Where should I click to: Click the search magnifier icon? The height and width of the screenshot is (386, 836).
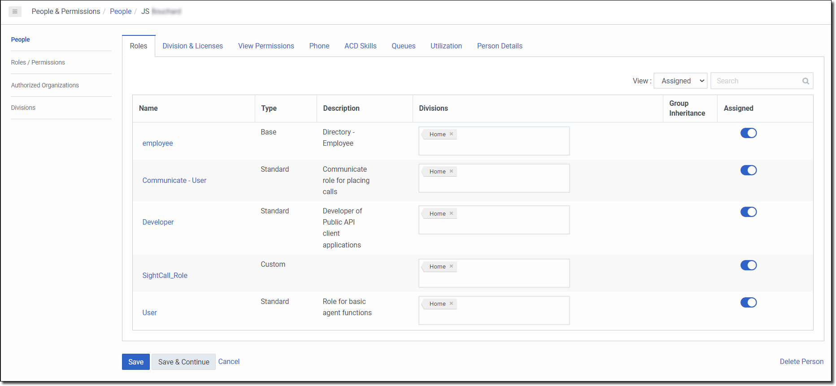(x=806, y=81)
